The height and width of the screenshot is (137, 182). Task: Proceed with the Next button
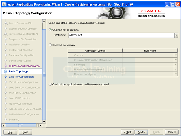tap(141, 132)
